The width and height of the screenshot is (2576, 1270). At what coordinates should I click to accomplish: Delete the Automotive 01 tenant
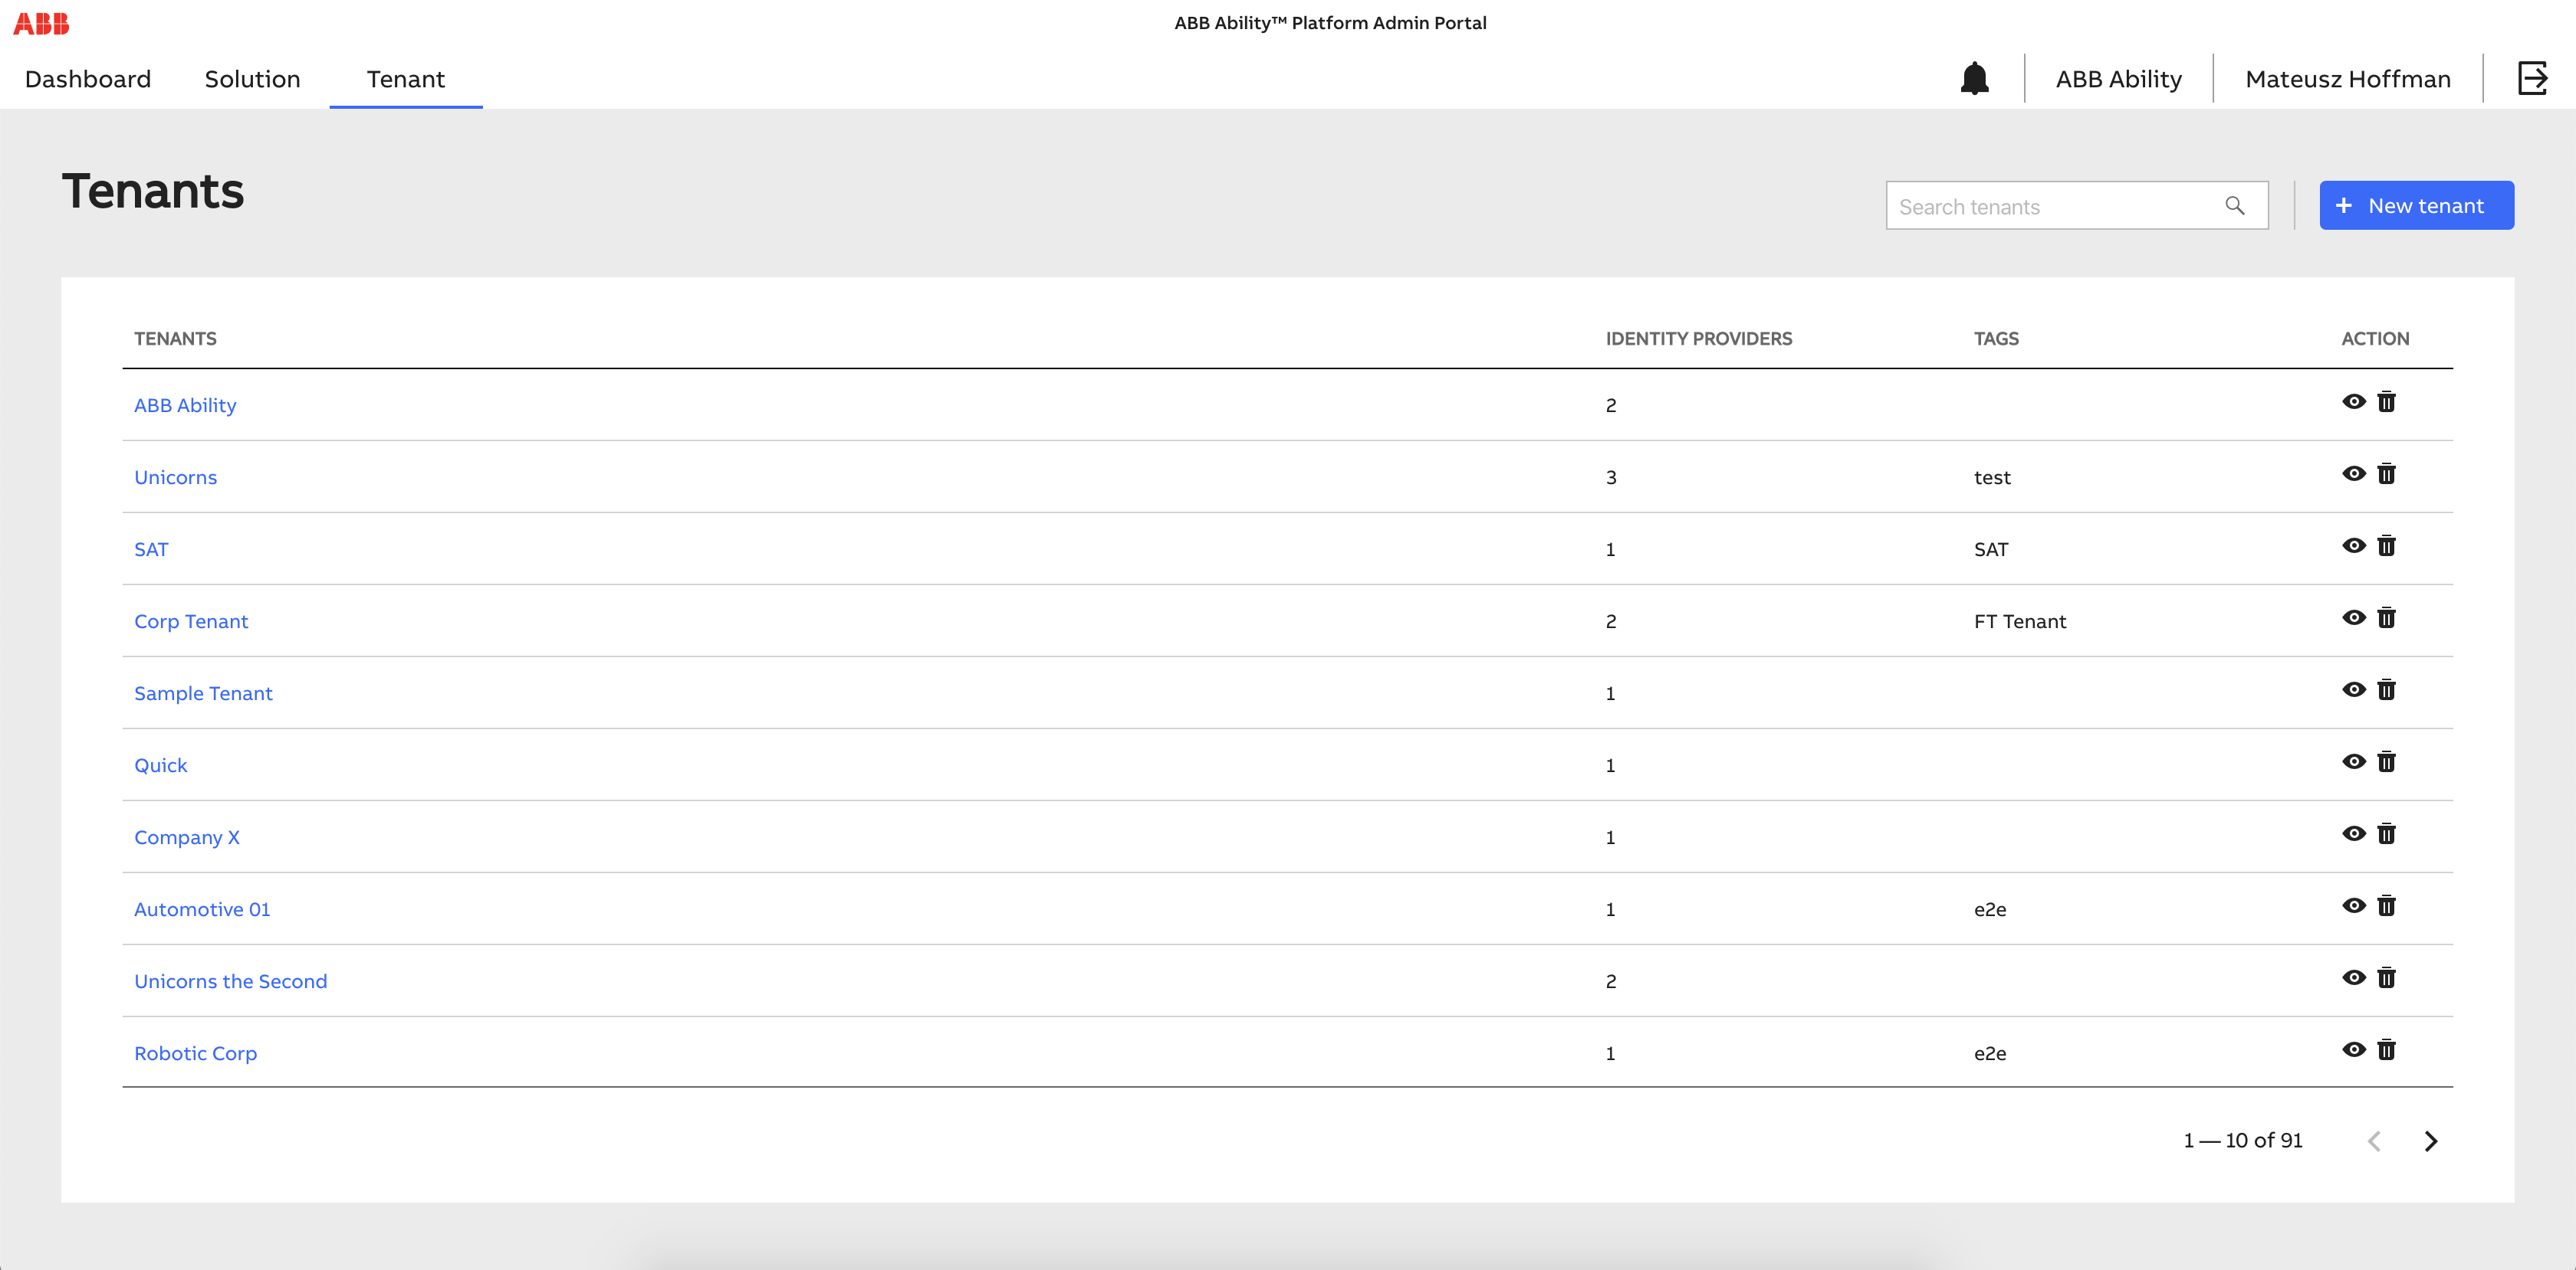(2386, 905)
